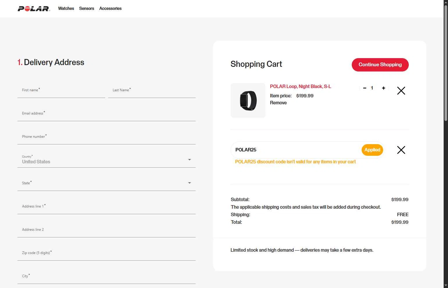Click the Address line 1 field
The image size is (448, 288).
pyautogui.click(x=106, y=206)
